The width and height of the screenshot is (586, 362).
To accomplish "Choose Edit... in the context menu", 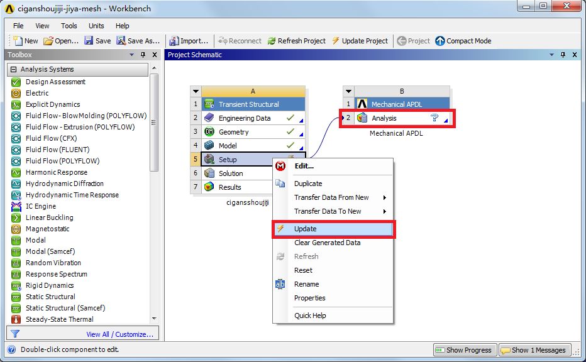I will 333,167.
